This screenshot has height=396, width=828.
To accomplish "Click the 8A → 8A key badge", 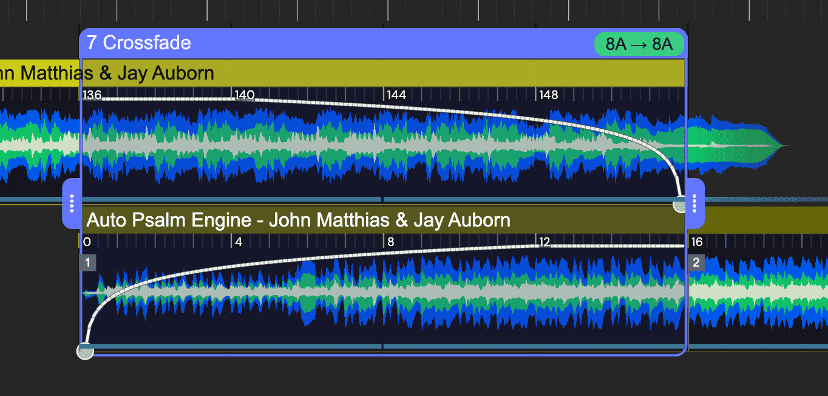I will click(x=639, y=44).
